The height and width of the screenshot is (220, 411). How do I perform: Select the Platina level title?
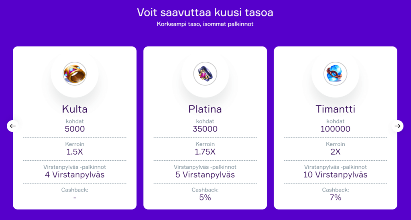[205, 109]
